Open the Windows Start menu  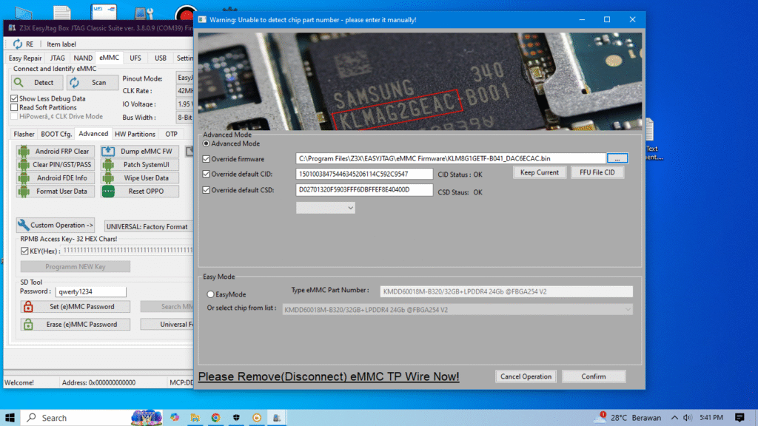10,418
